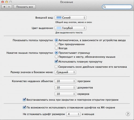Select the При прокручивании radio button
The height and width of the screenshot is (120, 134).
[56, 44]
